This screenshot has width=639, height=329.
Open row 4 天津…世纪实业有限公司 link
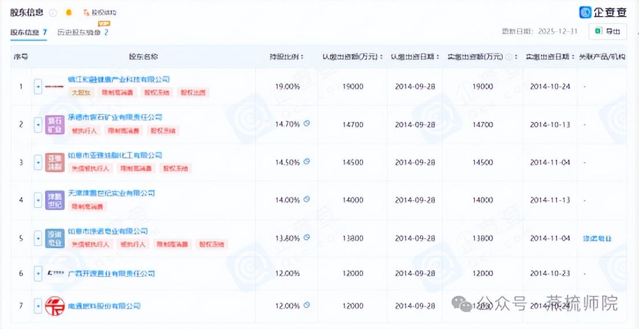pyautogui.click(x=111, y=193)
